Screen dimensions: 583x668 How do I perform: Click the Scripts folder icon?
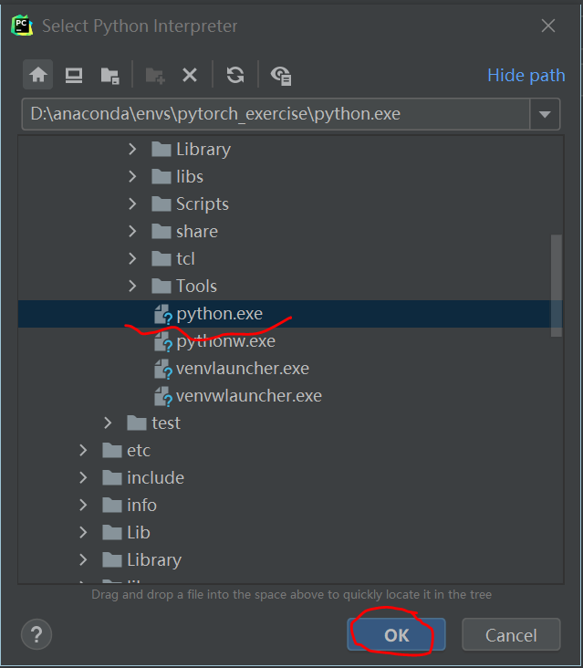coord(161,204)
